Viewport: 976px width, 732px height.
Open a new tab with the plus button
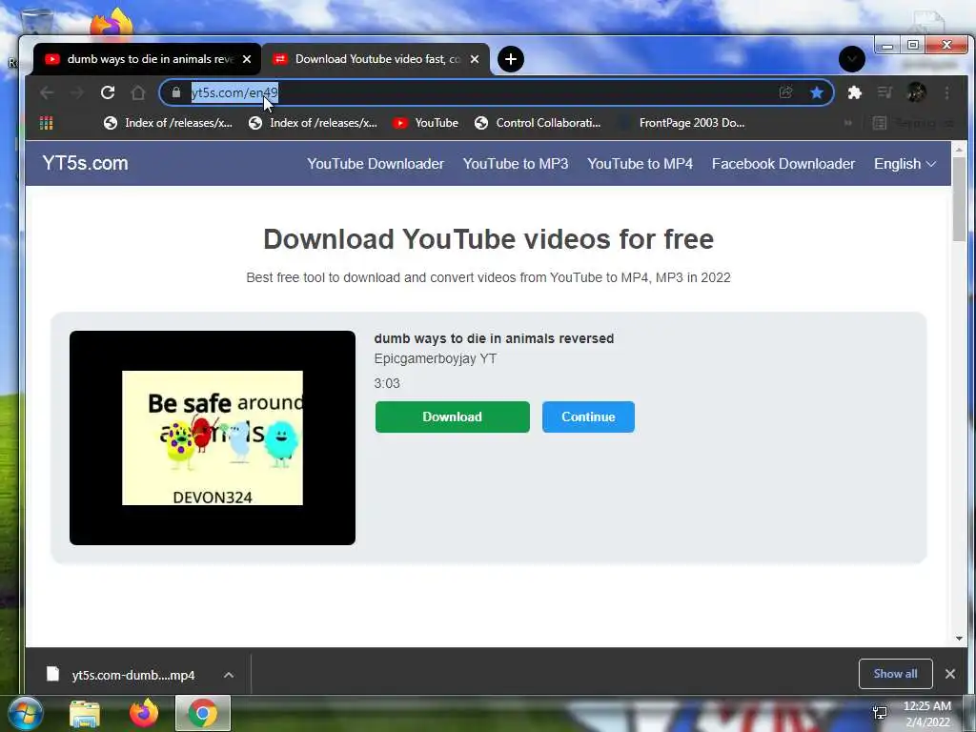(511, 59)
